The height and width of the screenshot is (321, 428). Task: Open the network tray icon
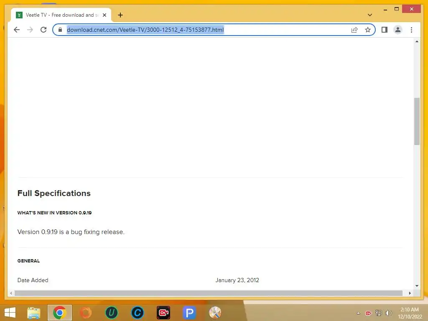click(x=379, y=313)
